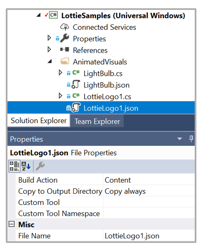Click the File Name value LottieLogo1.json
Viewport: 203px width, 252px height.
click(132, 236)
